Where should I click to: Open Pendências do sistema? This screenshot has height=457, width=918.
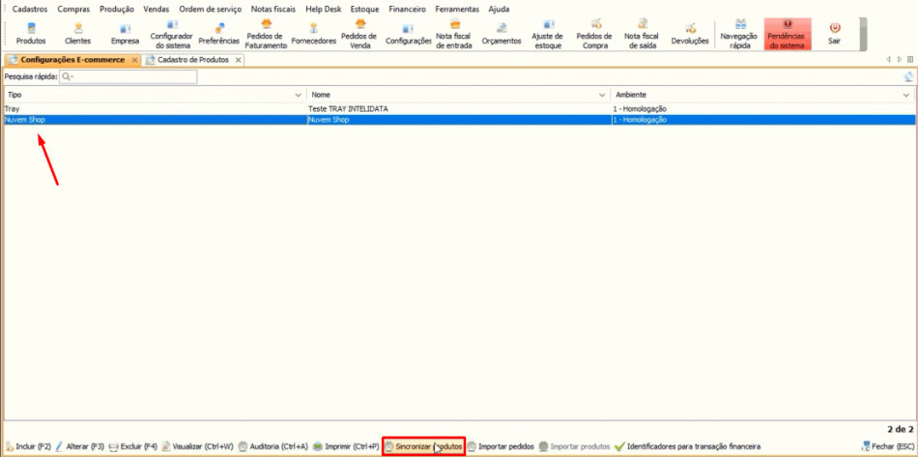(x=788, y=34)
